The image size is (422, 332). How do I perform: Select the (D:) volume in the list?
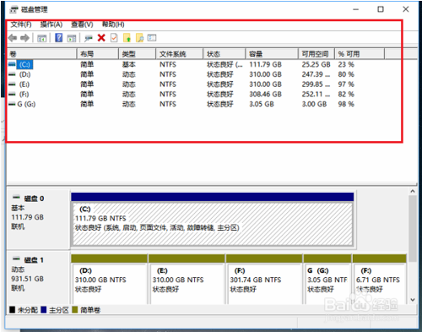click(x=24, y=74)
